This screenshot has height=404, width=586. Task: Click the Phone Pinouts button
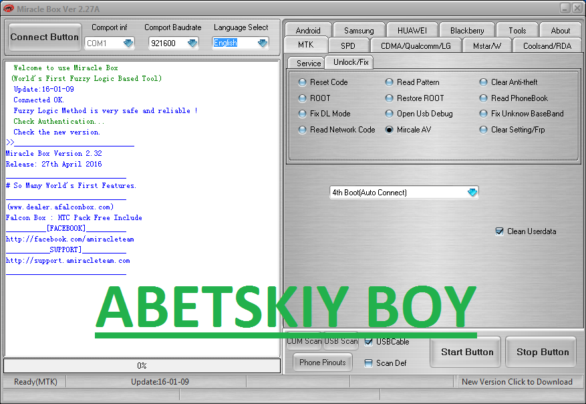pos(323,363)
